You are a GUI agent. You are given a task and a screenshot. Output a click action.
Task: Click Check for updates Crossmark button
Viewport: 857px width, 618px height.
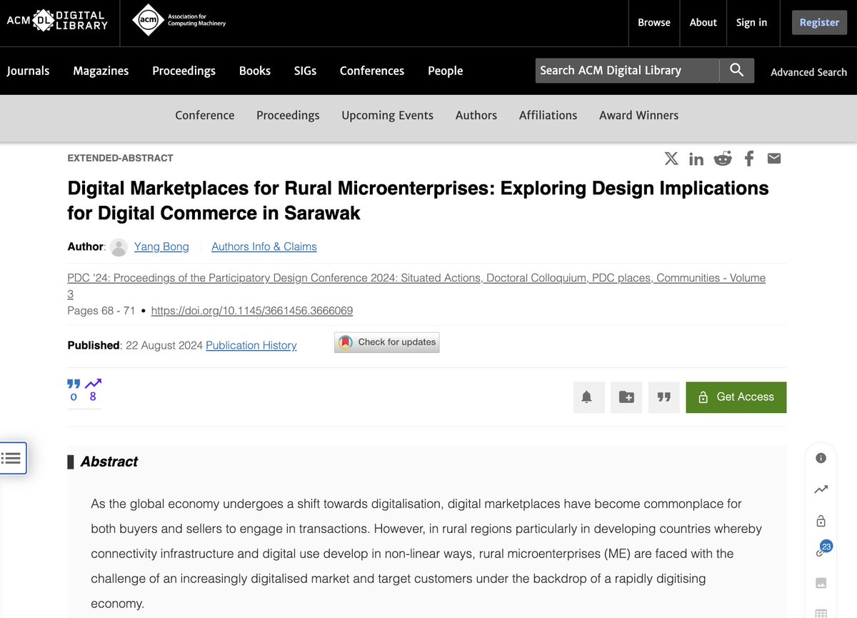[x=387, y=342]
